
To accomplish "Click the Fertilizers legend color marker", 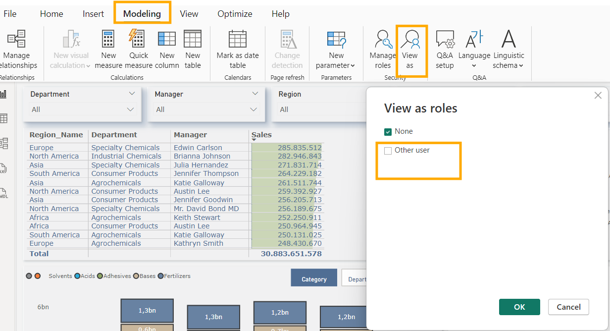I will (x=160, y=276).
